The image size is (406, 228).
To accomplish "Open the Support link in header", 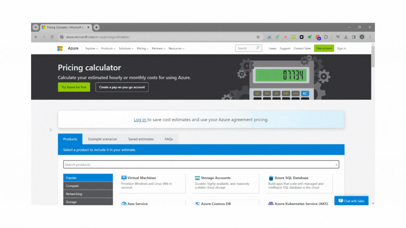I will (x=285, y=48).
